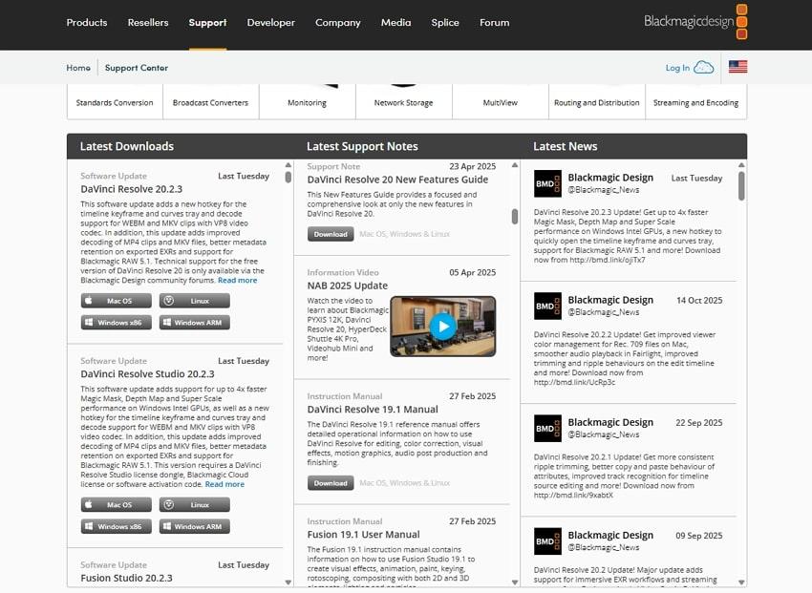Select the MultiView category
This screenshot has width=812, height=593.
point(501,102)
